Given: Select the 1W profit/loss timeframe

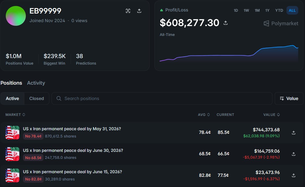Looking at the screenshot, I should click(x=246, y=10).
